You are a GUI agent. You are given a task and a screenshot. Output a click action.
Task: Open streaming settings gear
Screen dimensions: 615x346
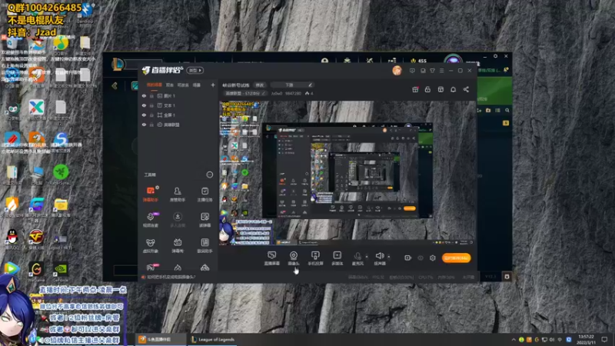(x=432, y=258)
